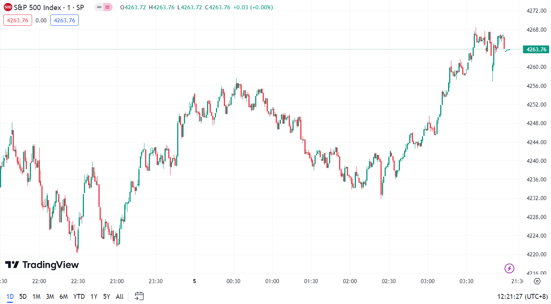Click the TradingView logo

click(42, 265)
